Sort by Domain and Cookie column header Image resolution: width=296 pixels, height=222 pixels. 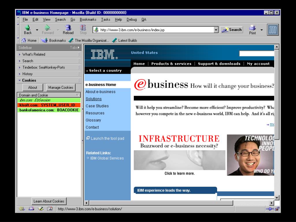[x=49, y=95]
